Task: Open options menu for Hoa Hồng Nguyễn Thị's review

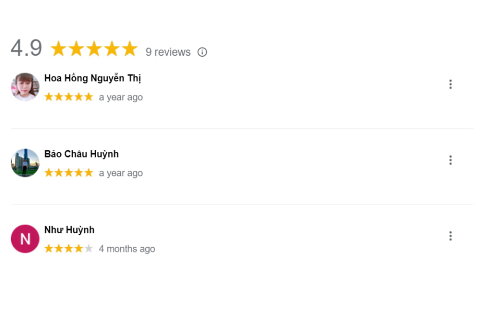Action: pos(451,85)
